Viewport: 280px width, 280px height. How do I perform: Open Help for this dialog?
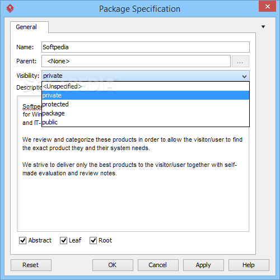point(249,265)
